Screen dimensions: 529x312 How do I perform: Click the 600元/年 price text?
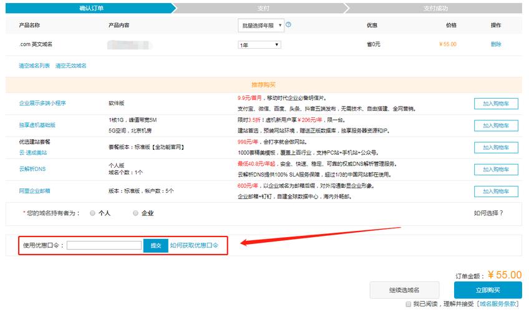(248, 185)
